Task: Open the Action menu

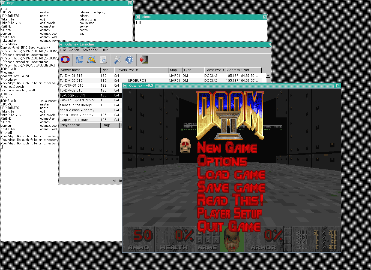Action: (x=74, y=50)
